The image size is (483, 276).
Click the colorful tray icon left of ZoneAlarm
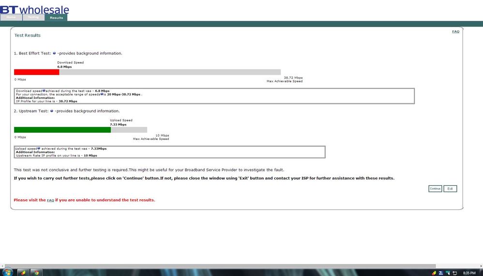coord(434,273)
